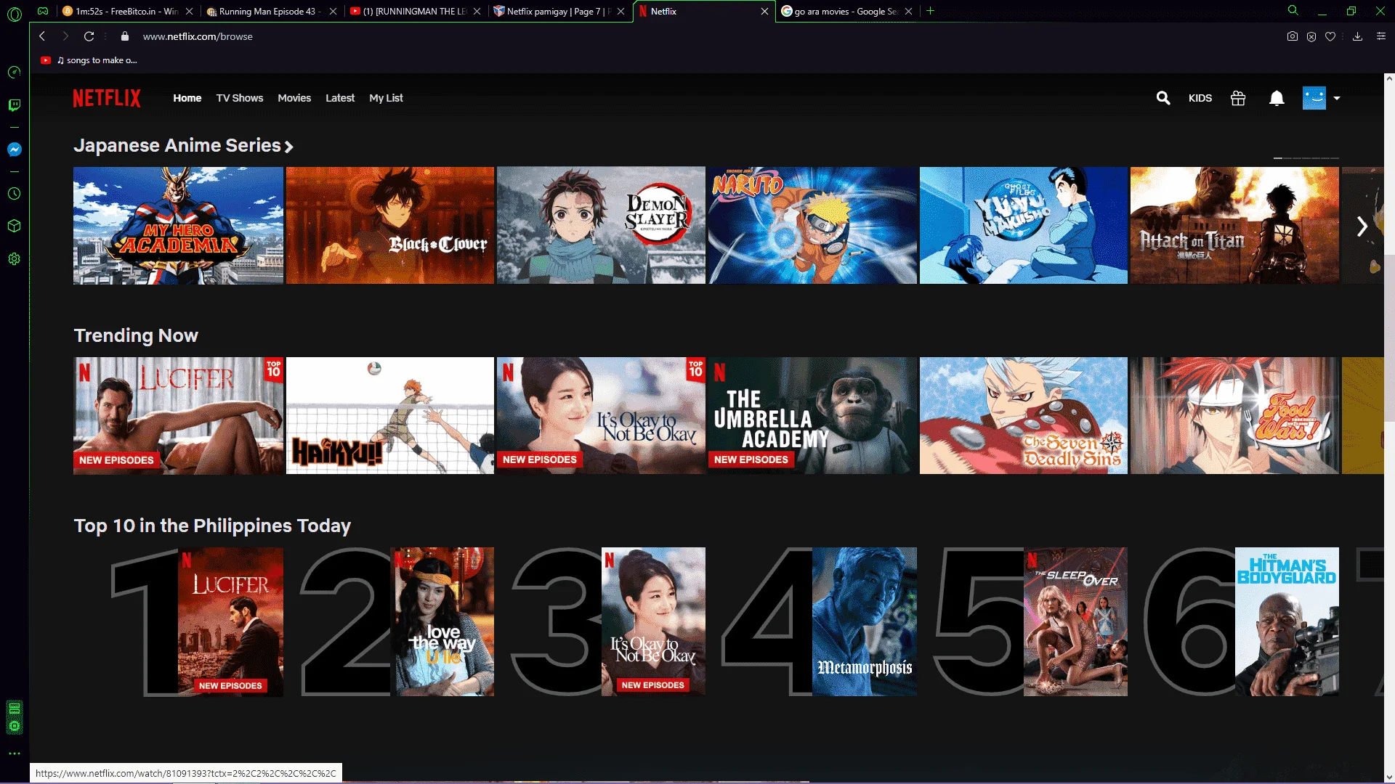Open songs to make bookmark
The image size is (1395, 784).
tap(89, 60)
